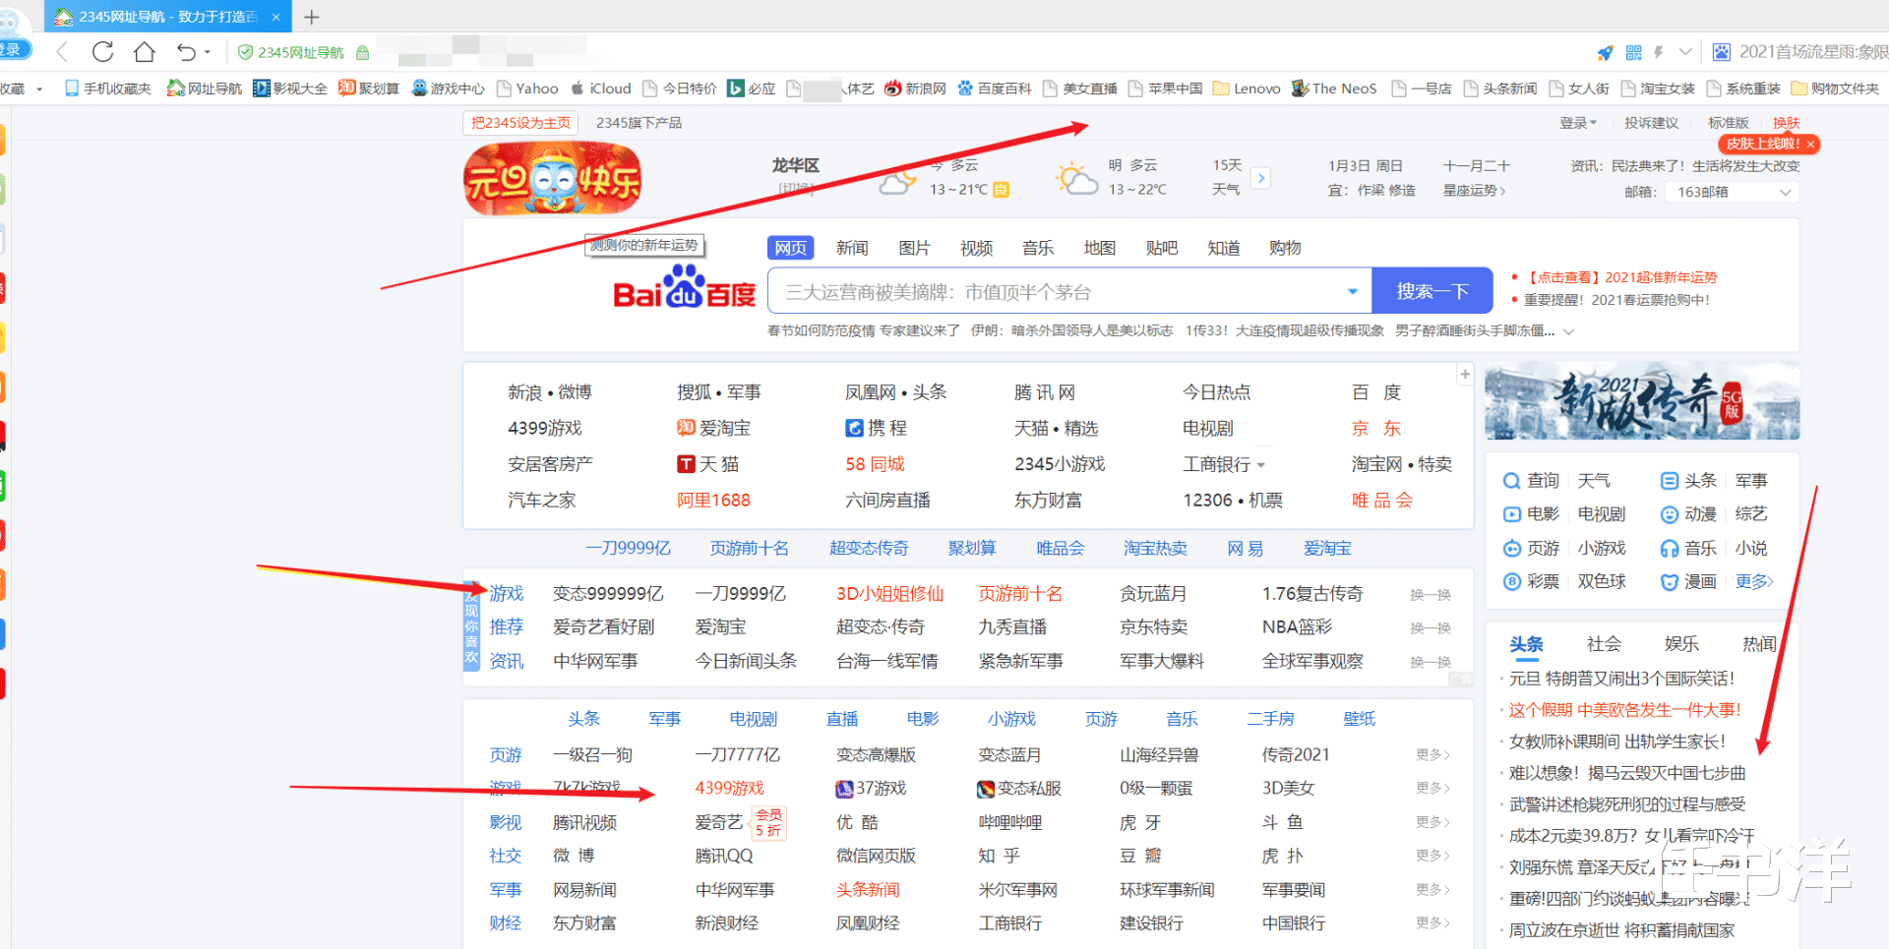Expand the 工商银行 dropdown arrow
The image size is (1889, 949).
pos(1262,464)
